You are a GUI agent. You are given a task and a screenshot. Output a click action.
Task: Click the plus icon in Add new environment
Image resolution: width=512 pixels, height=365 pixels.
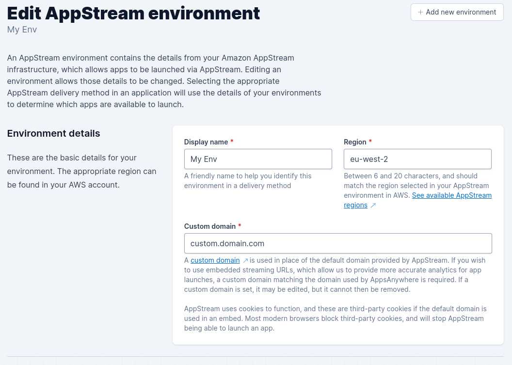[x=420, y=12]
